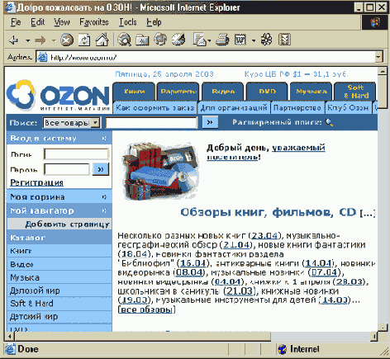Open the 23.04 review link
The height and width of the screenshot is (359, 390).
click(x=264, y=236)
